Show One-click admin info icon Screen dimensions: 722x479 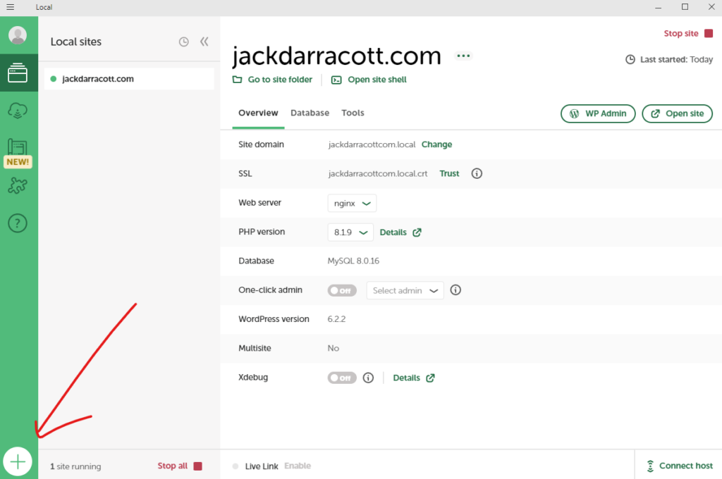(455, 290)
